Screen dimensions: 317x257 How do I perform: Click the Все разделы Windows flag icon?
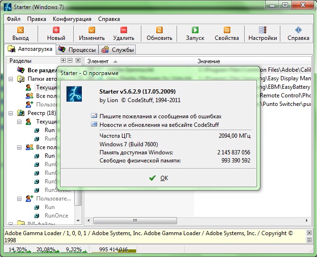tap(20, 70)
